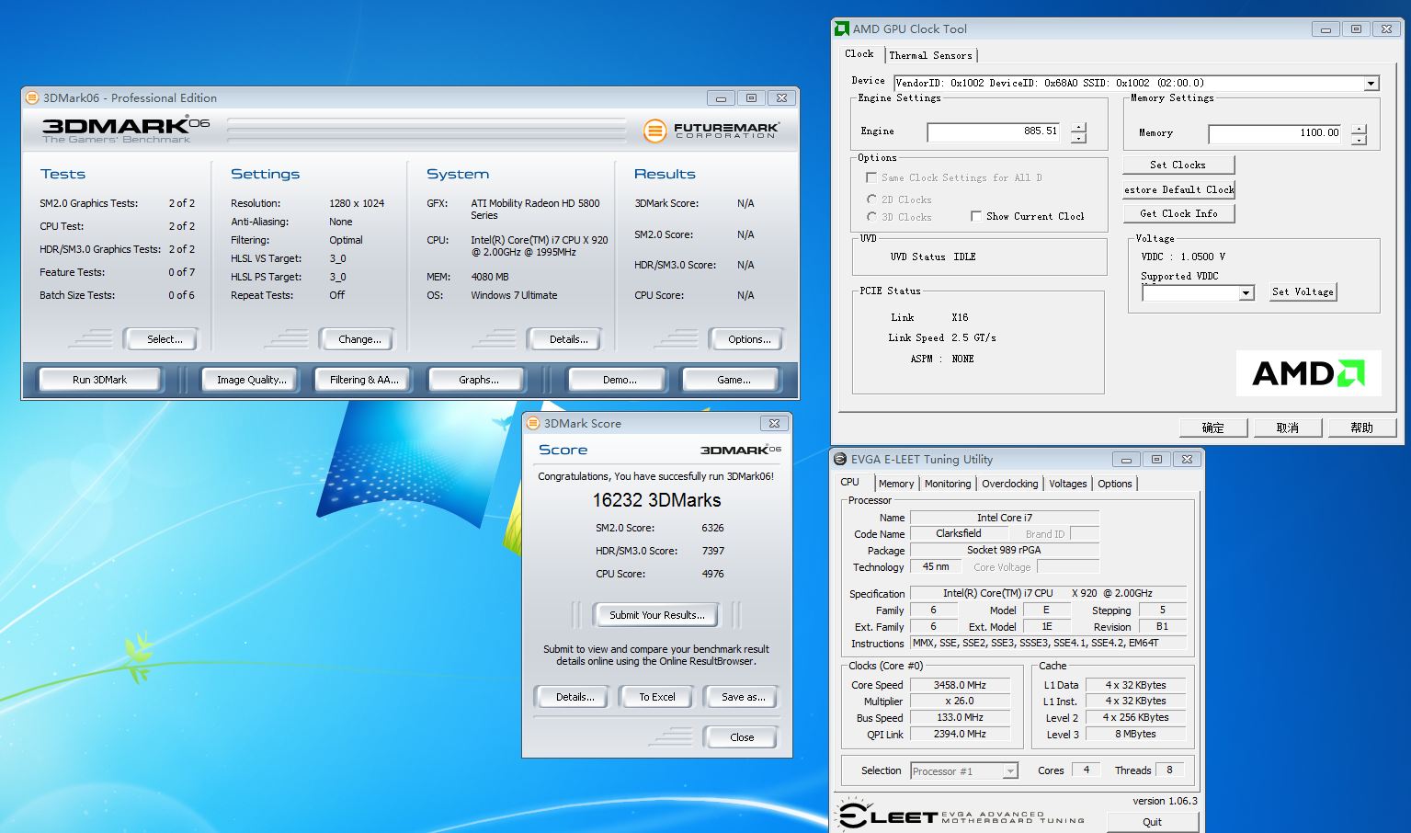
Task: Click the VDDC 1.0500 V text
Action: tap(1183, 257)
